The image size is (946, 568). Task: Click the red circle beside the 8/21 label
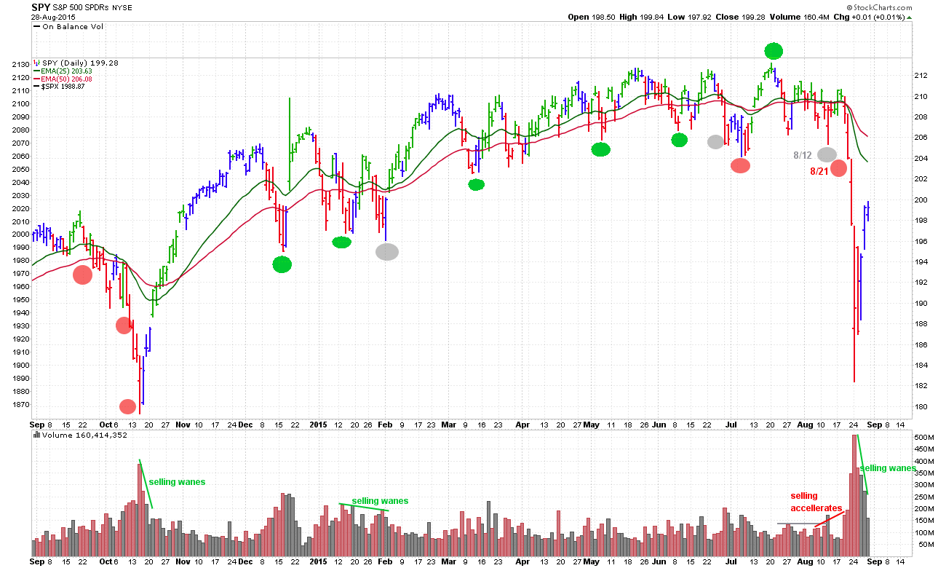(x=838, y=168)
